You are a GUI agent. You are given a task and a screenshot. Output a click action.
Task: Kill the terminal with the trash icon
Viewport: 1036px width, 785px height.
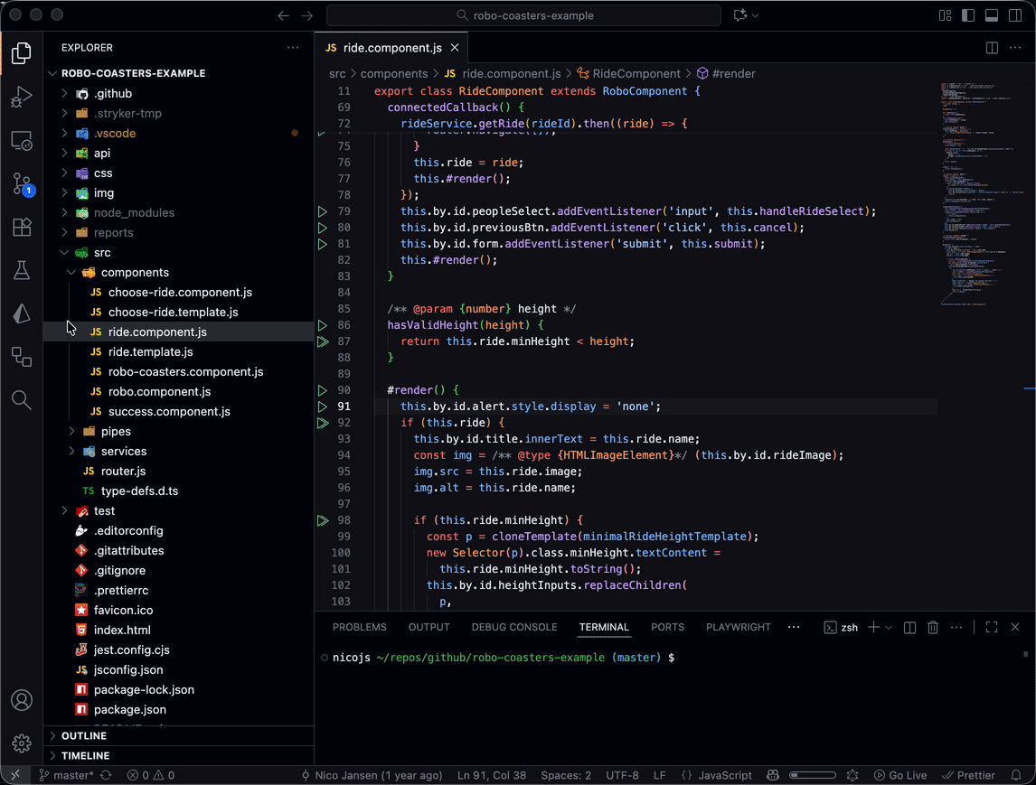click(x=932, y=626)
